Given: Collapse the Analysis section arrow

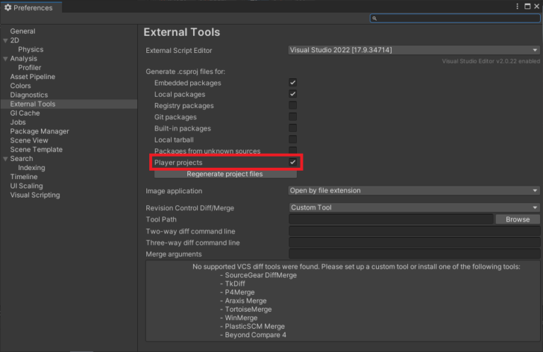Looking at the screenshot, I should coord(6,59).
